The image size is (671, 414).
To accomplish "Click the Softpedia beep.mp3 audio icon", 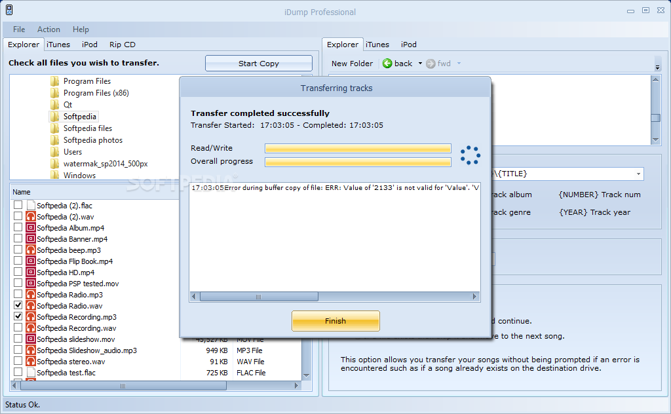I will click(30, 250).
